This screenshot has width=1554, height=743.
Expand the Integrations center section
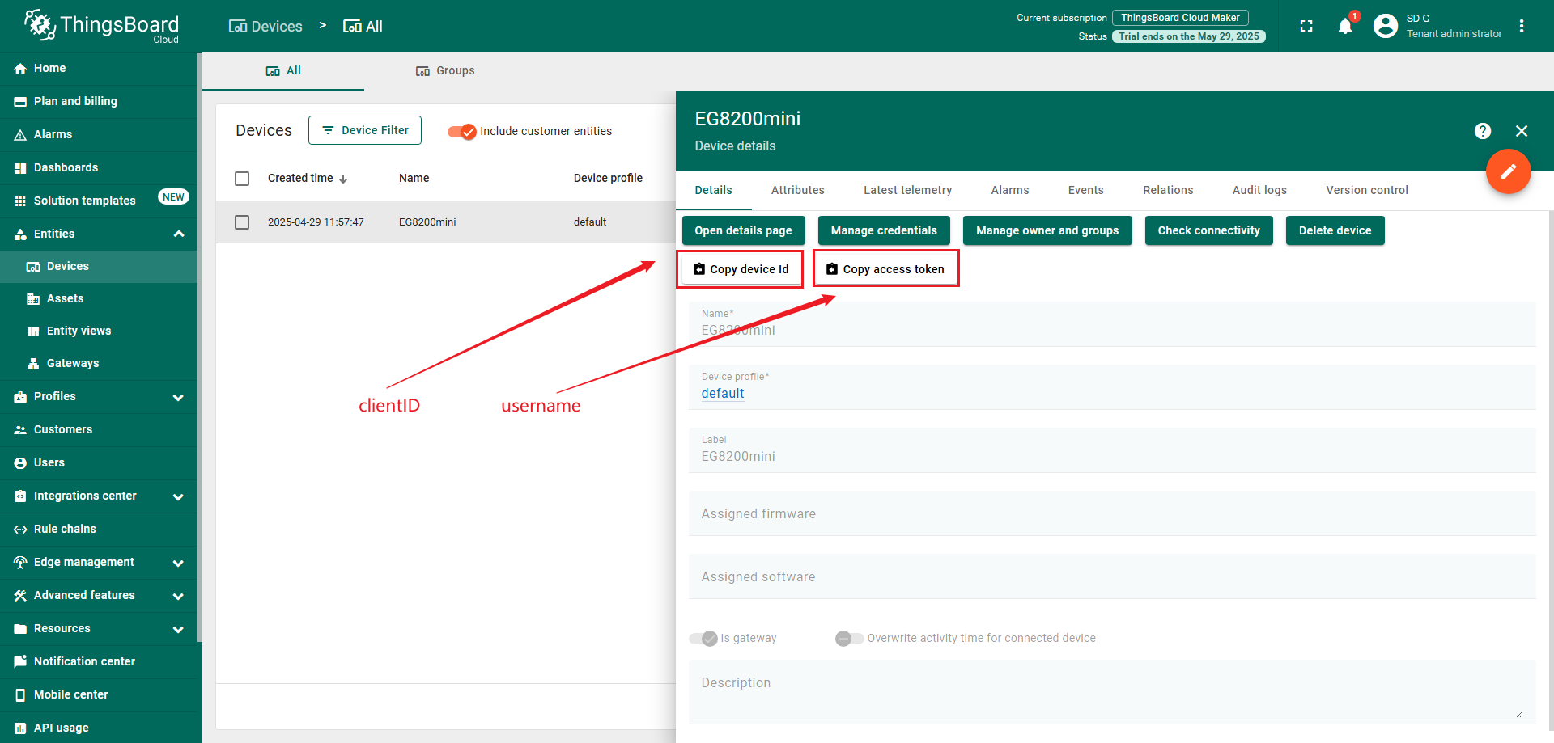(x=178, y=496)
